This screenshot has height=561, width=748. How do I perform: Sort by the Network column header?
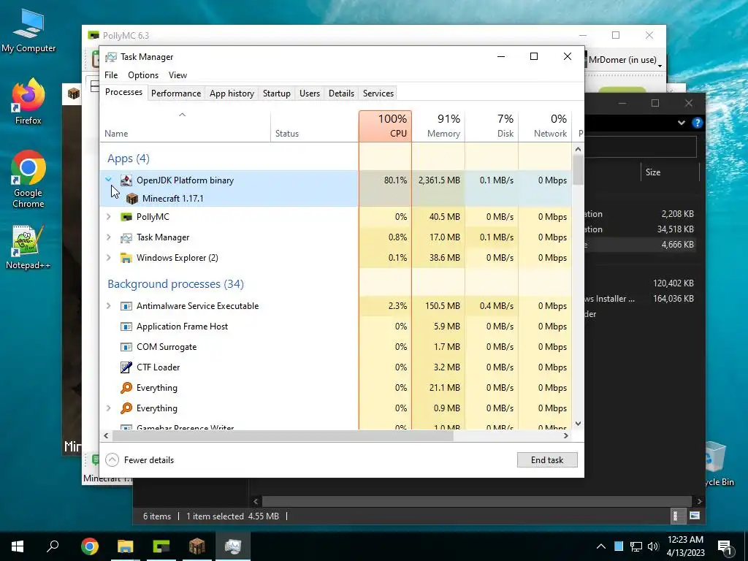(545, 126)
